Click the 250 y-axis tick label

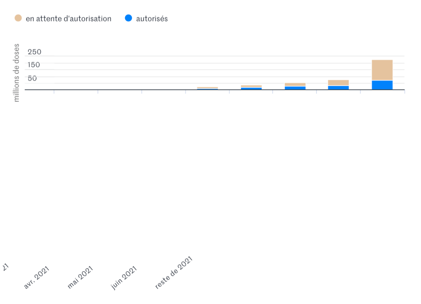pyautogui.click(x=35, y=52)
